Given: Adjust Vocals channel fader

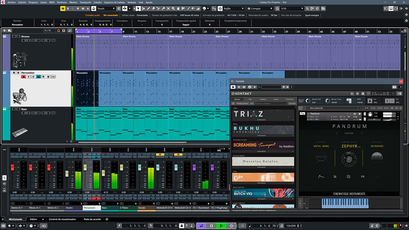Looking at the screenshot, I should tap(139, 167).
